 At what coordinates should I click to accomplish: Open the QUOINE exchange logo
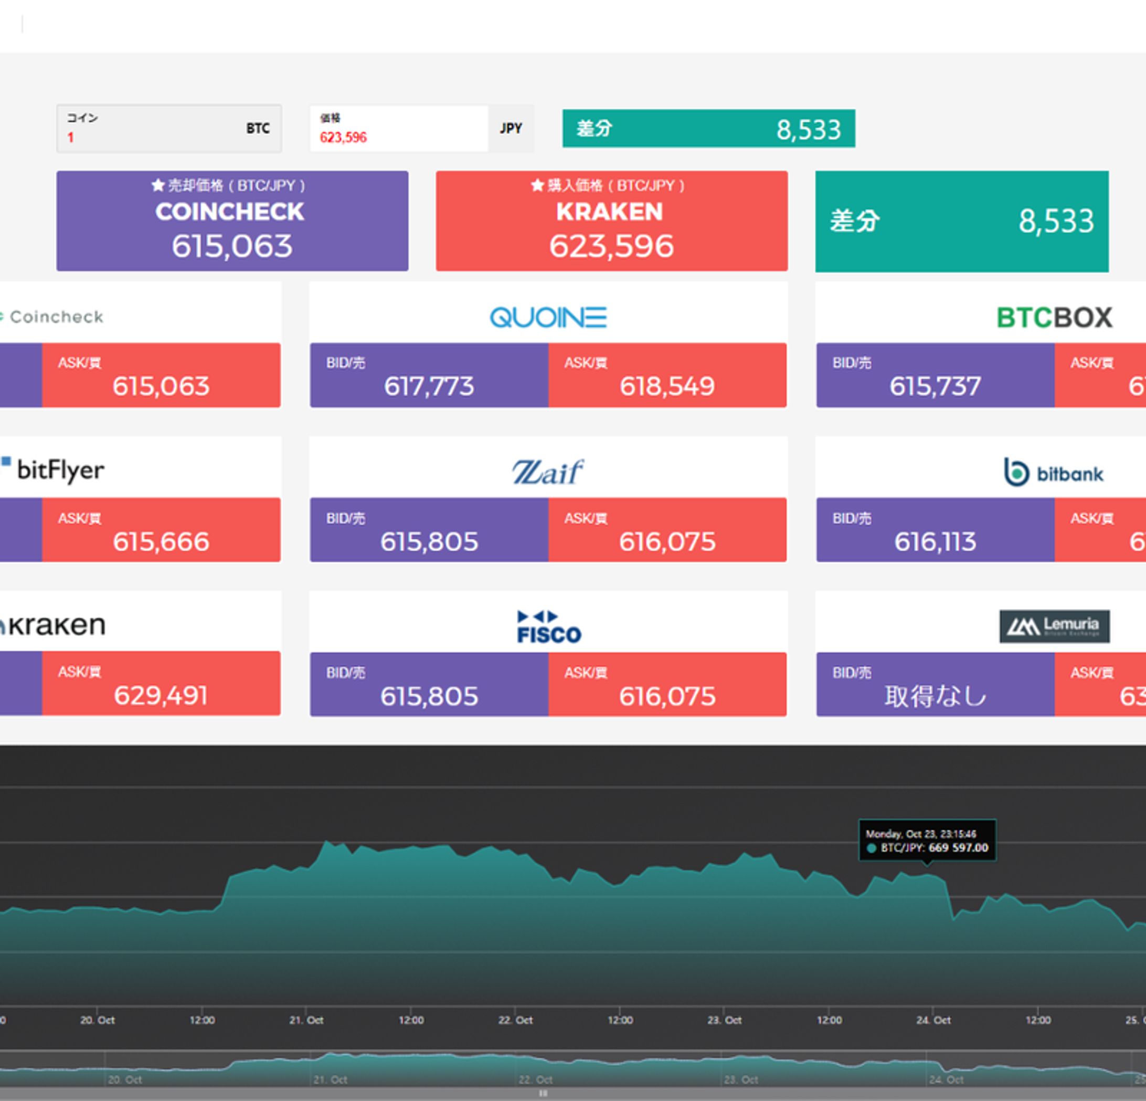(x=548, y=317)
